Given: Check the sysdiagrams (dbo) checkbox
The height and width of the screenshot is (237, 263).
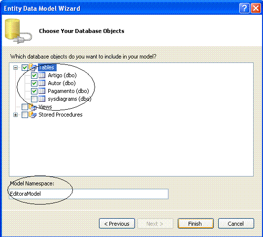Looking at the screenshot, I should [34, 99].
